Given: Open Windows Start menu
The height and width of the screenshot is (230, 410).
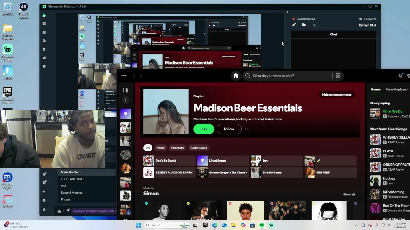Looking at the screenshot, I should tap(138, 225).
